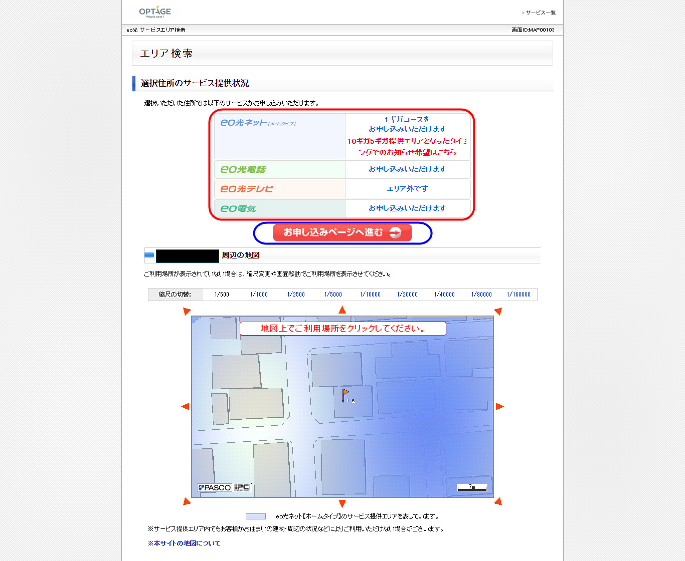This screenshot has height=561, width=685.
Task: Click the 1ギガコースを text
Action: 407,120
